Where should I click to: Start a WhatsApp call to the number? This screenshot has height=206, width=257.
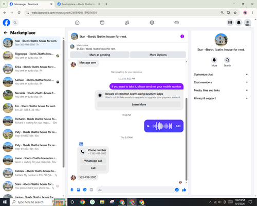(x=93, y=161)
